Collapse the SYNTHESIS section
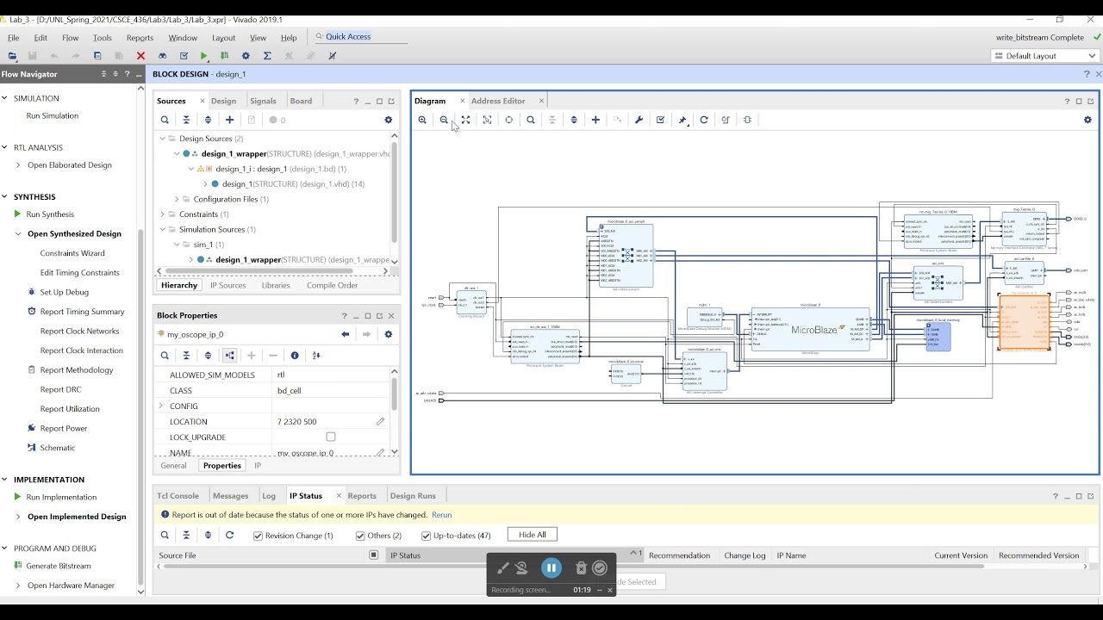 pyautogui.click(x=5, y=196)
